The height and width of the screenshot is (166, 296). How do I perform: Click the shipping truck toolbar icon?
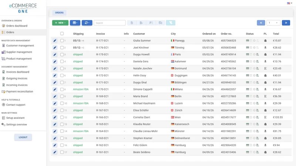[161, 23]
